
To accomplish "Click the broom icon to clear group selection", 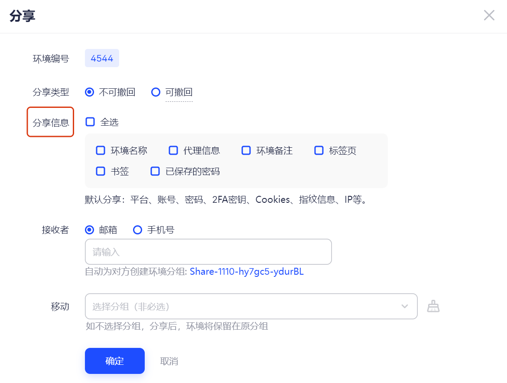I will 433,306.
